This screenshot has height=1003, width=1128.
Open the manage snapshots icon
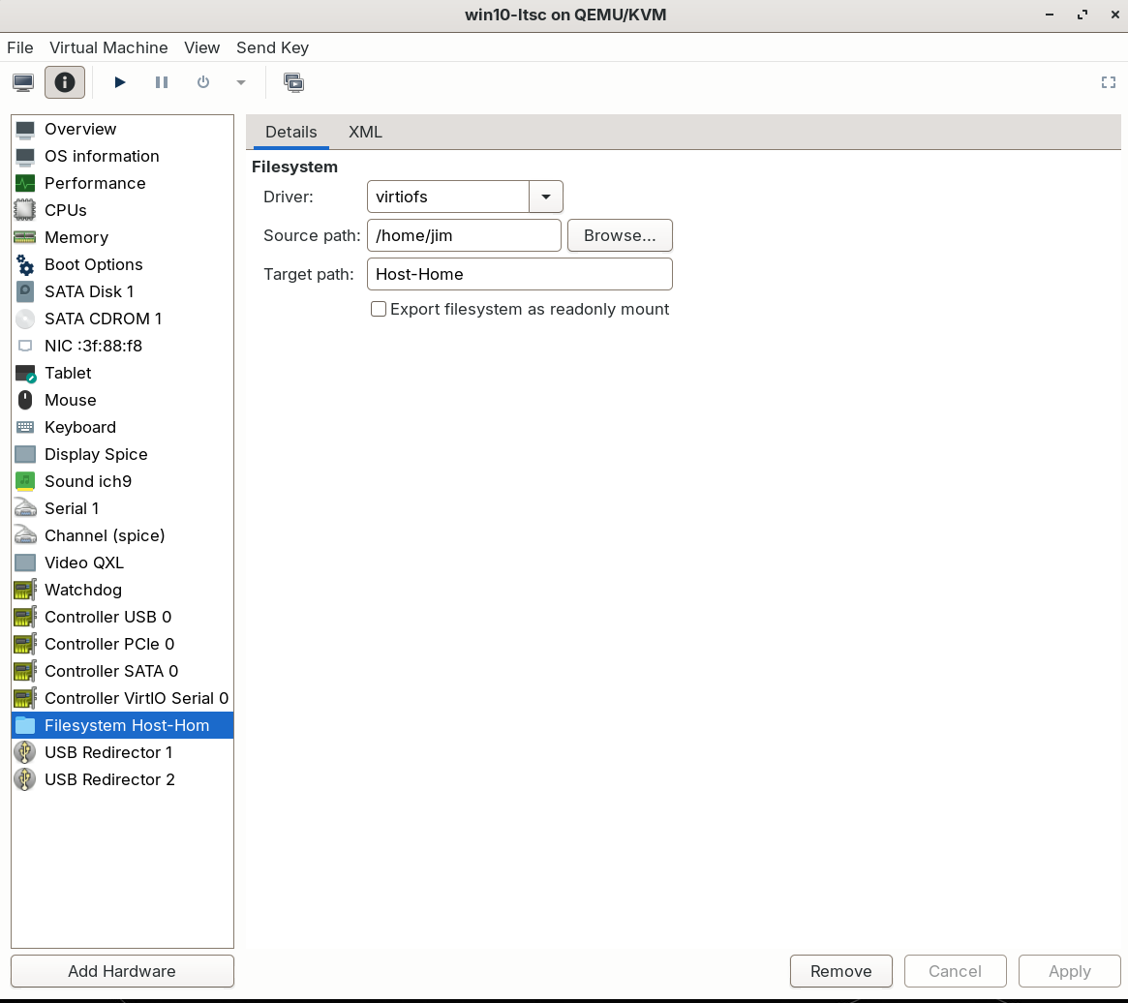[x=294, y=82]
